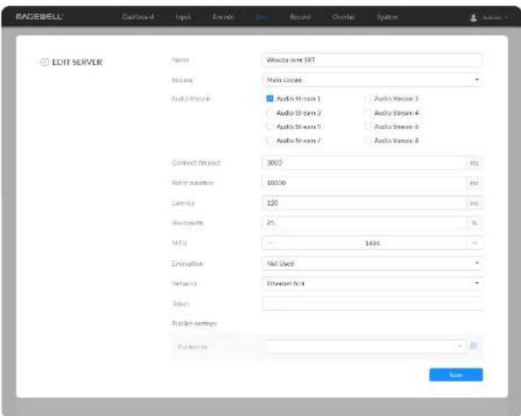521x416 pixels.
Task: Switch to the Encode tab
Action: tap(223, 16)
